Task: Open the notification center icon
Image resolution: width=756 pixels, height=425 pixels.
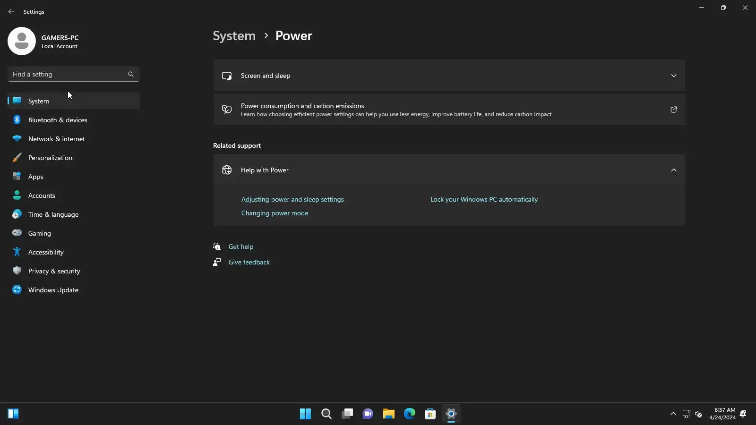Action: coord(743,414)
